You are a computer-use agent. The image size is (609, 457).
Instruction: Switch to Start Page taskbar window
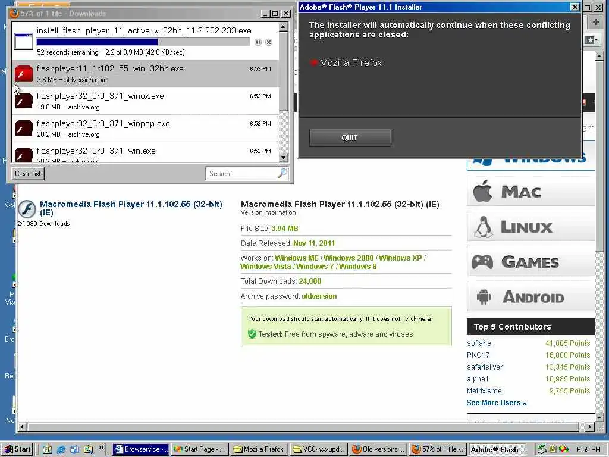point(199,449)
